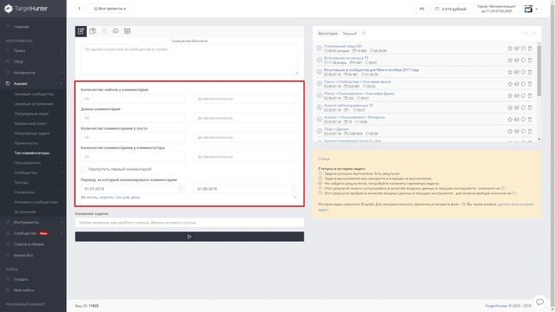Expand the 'Активности' sidebar section

pos(33,73)
